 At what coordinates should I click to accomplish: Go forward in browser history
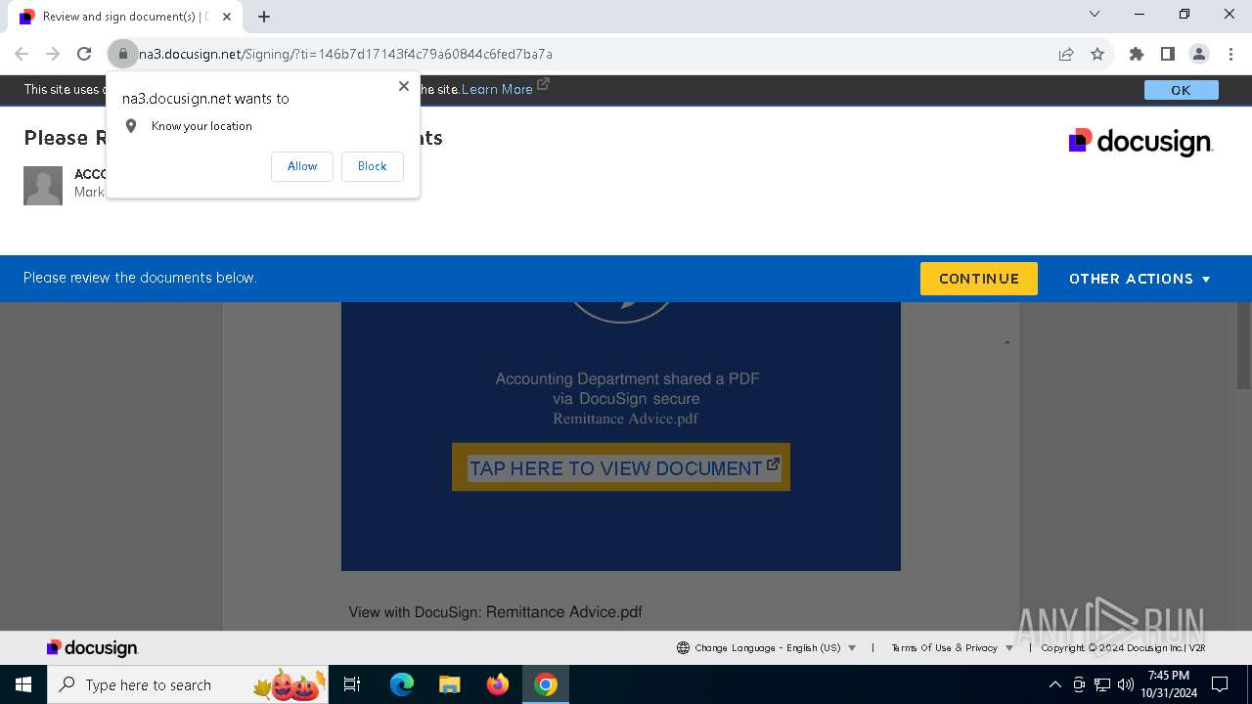point(53,54)
